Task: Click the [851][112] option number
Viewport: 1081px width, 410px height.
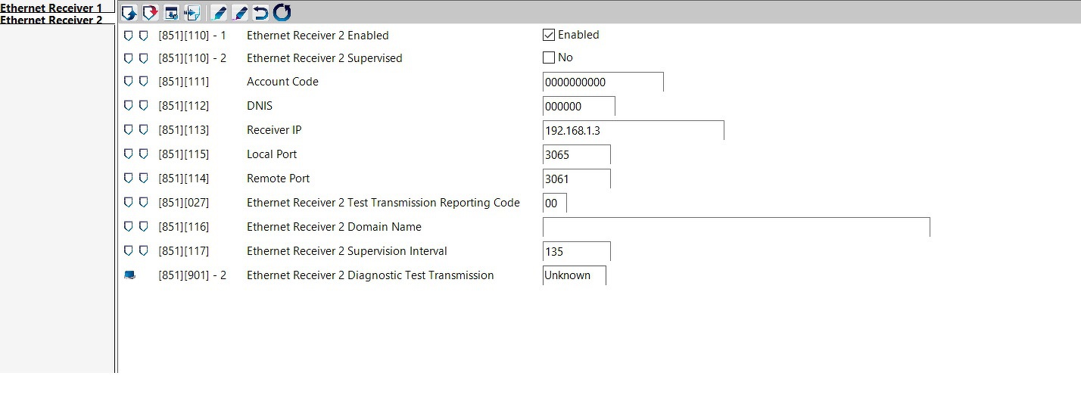Action: (x=184, y=106)
